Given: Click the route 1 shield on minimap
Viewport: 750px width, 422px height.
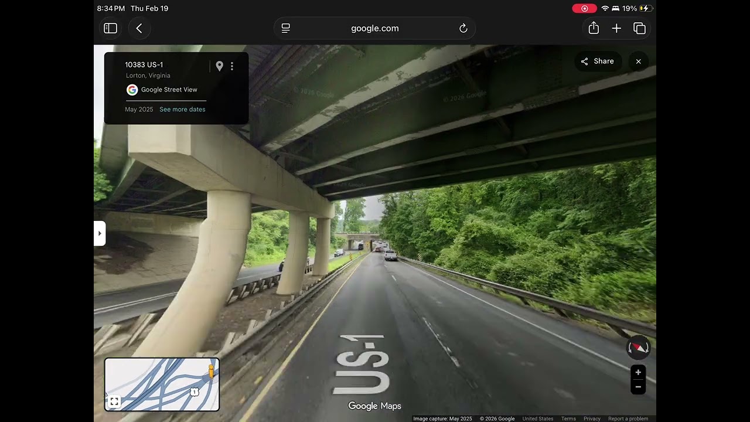Looking at the screenshot, I should click(x=195, y=392).
